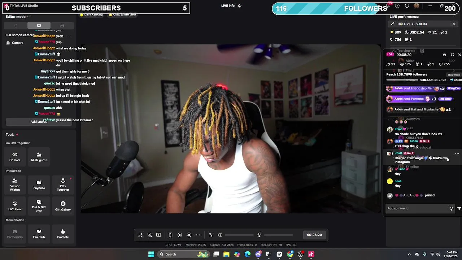This screenshot has width=462, height=260.
Task: Open the Co-host tool
Action: pos(15,157)
